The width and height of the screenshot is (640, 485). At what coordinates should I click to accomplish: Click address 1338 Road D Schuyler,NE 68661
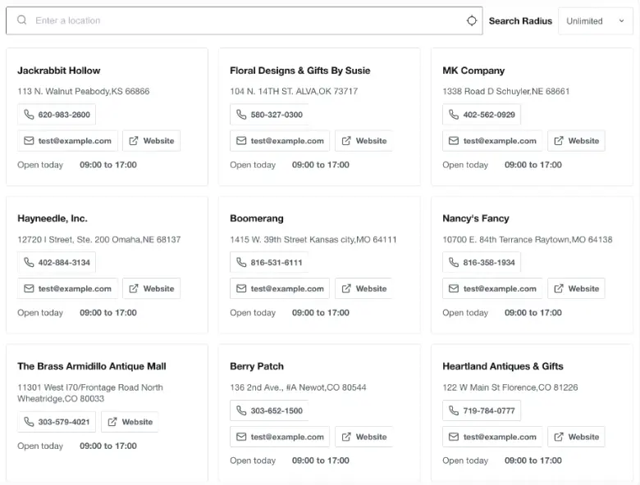click(x=505, y=91)
